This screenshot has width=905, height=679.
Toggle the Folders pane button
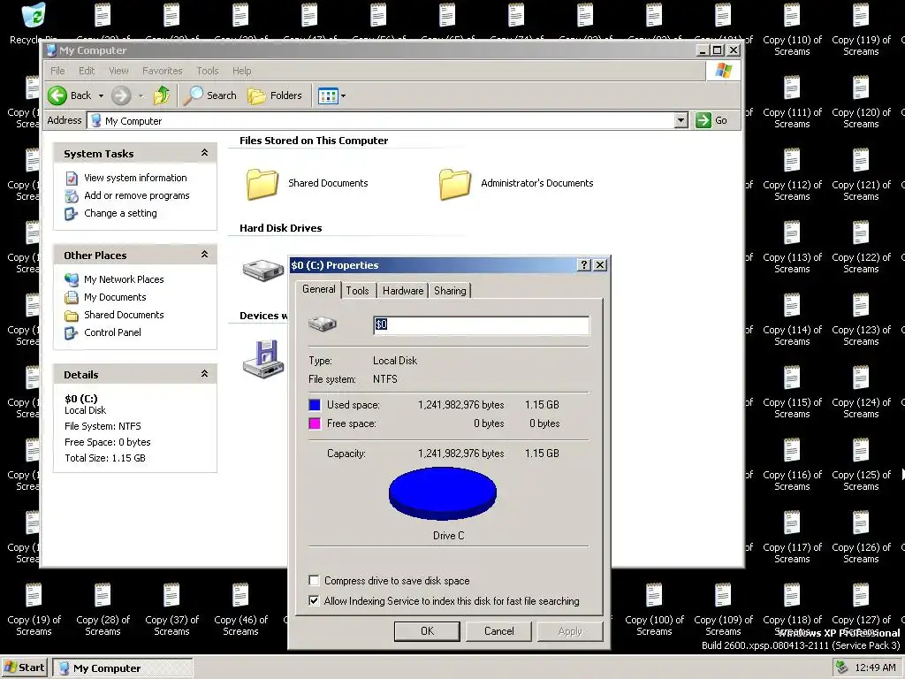click(x=275, y=95)
